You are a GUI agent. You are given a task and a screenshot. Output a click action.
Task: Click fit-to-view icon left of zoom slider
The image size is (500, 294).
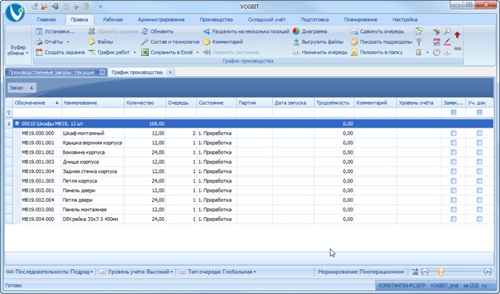click(415, 272)
